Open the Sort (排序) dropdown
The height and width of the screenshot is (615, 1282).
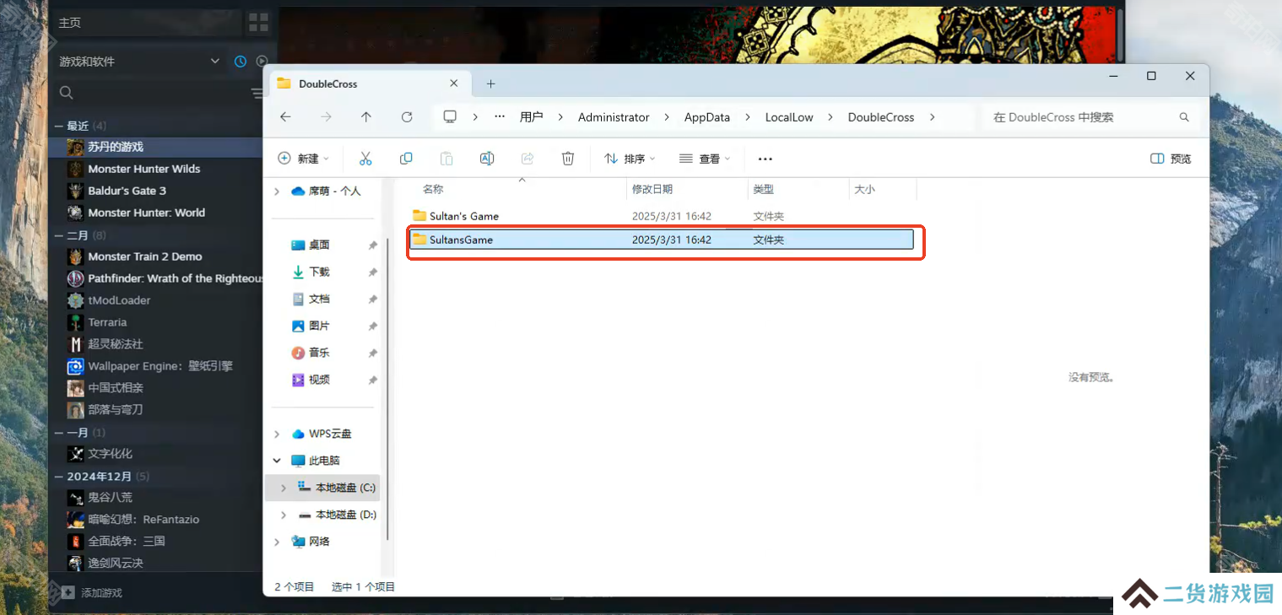630,159
